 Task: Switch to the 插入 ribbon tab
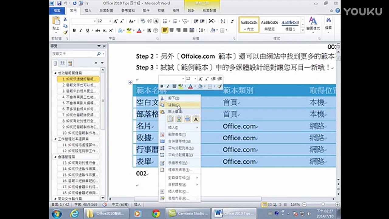point(88,10)
